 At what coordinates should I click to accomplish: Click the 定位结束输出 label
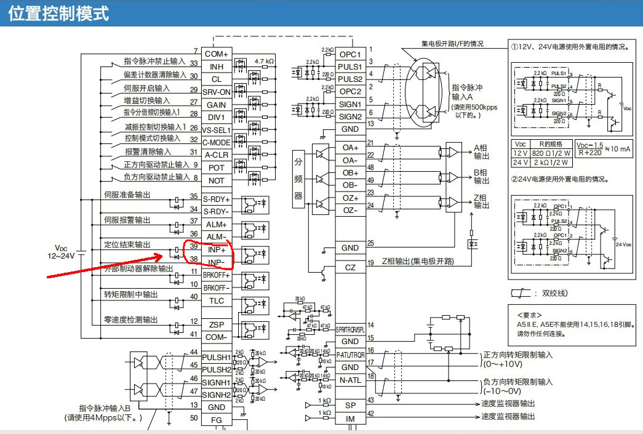coord(127,244)
